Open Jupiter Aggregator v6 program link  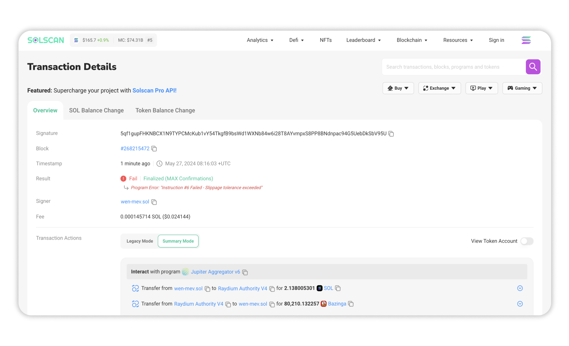point(215,272)
